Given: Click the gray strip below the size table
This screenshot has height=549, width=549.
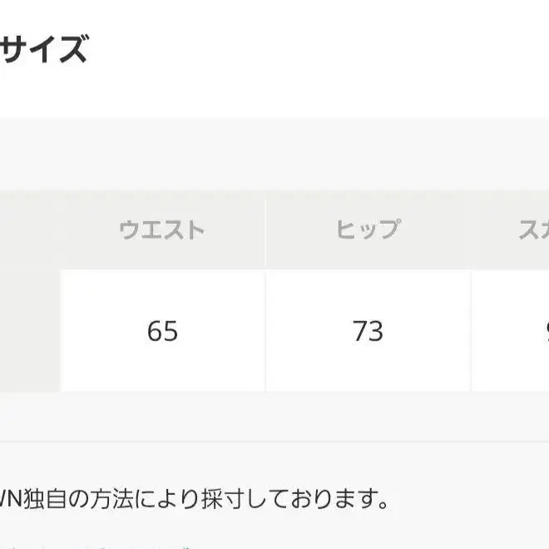Looking at the screenshot, I should pyautogui.click(x=274, y=416).
